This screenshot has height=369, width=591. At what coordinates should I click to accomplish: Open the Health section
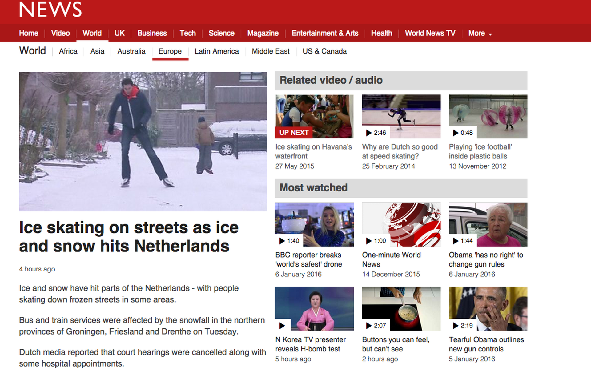382,33
